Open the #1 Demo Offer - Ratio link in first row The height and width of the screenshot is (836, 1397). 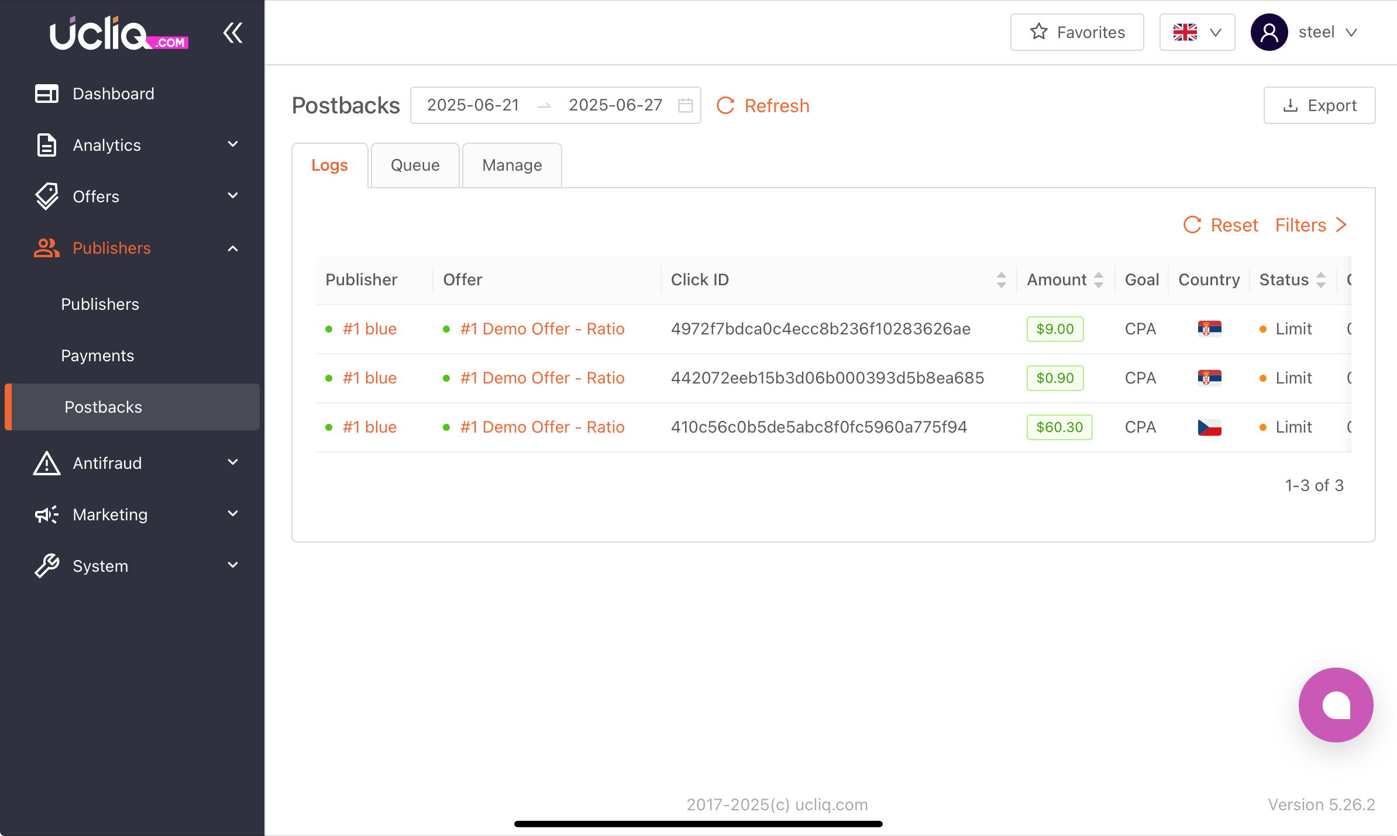tap(542, 329)
